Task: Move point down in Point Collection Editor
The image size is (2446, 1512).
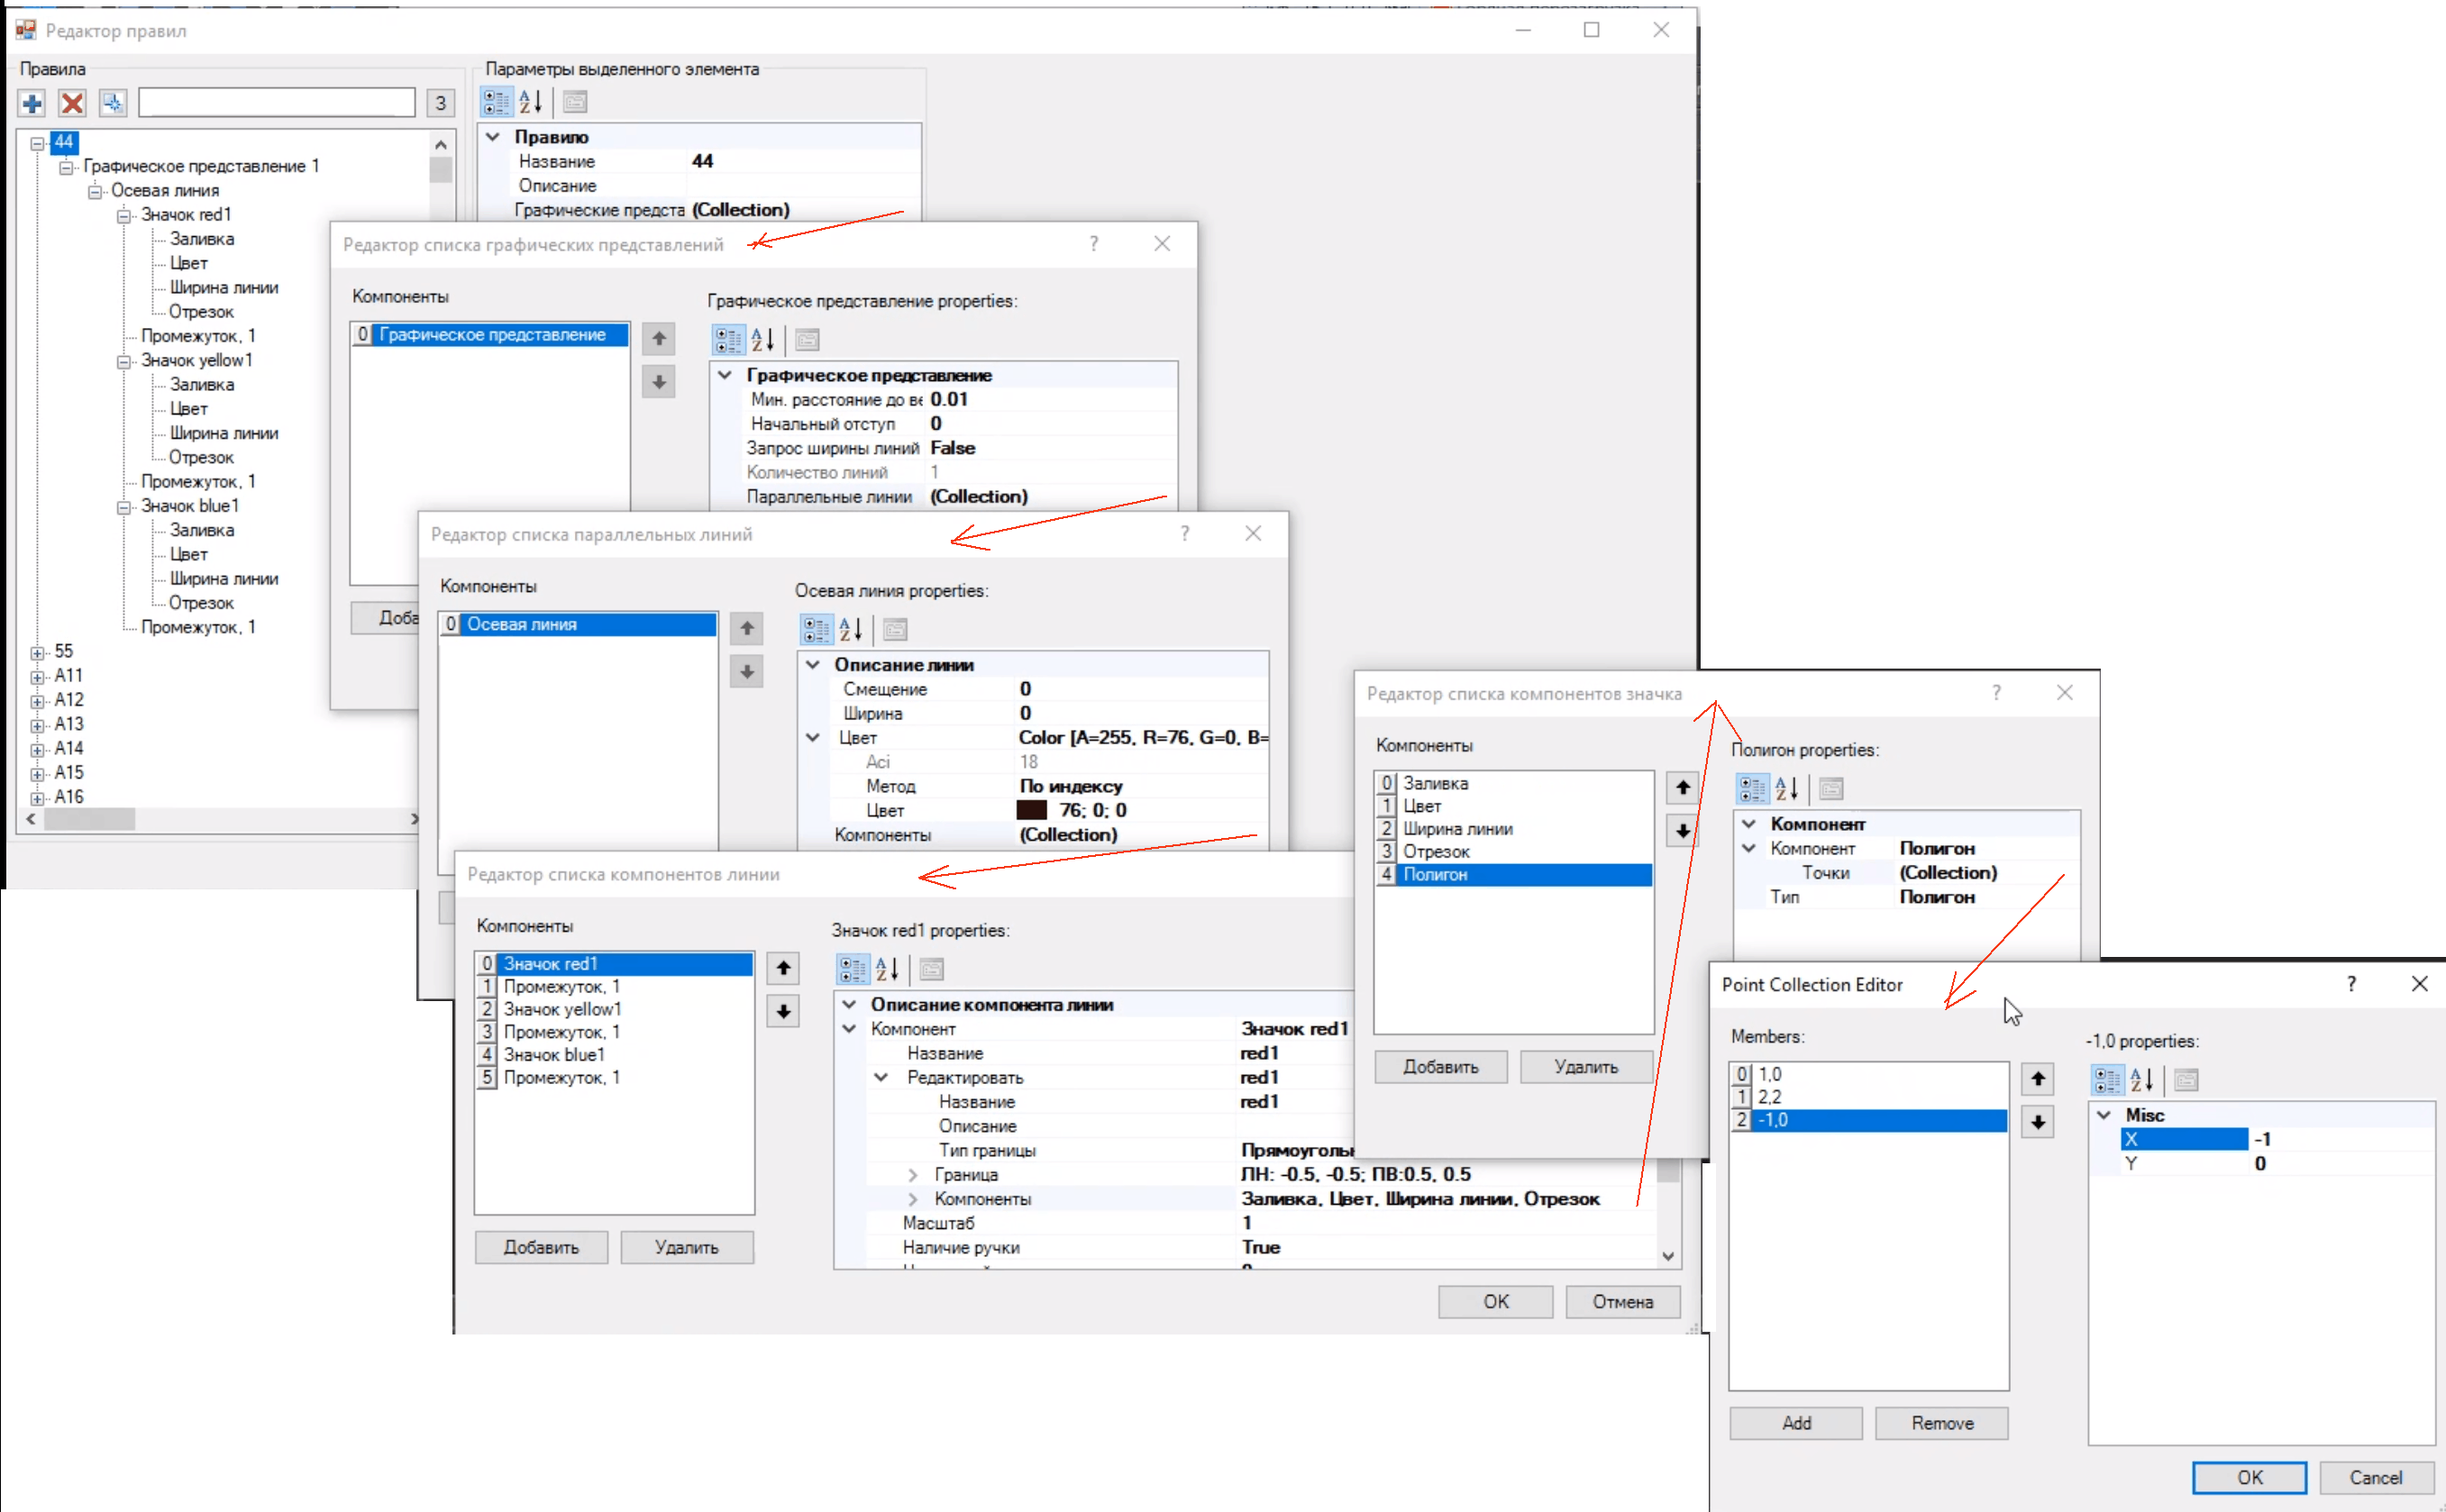Action: (x=2037, y=1122)
